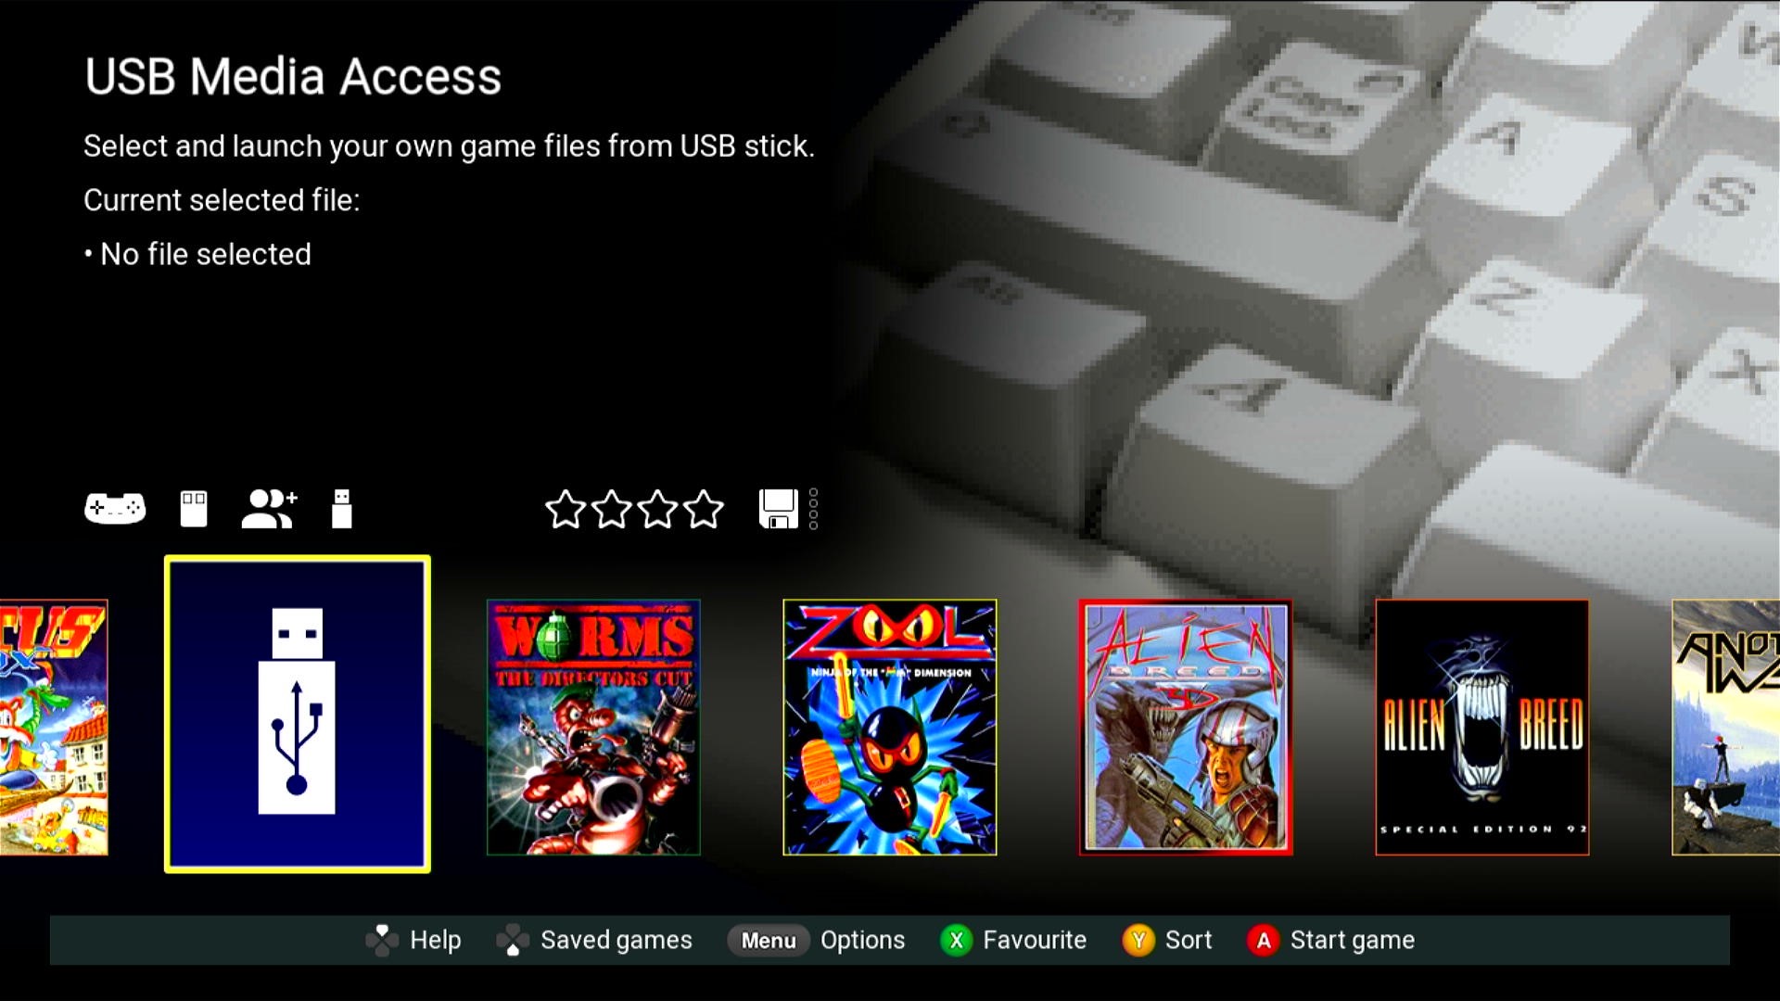Click the add players icon
The height and width of the screenshot is (1001, 1780).
(x=269, y=509)
